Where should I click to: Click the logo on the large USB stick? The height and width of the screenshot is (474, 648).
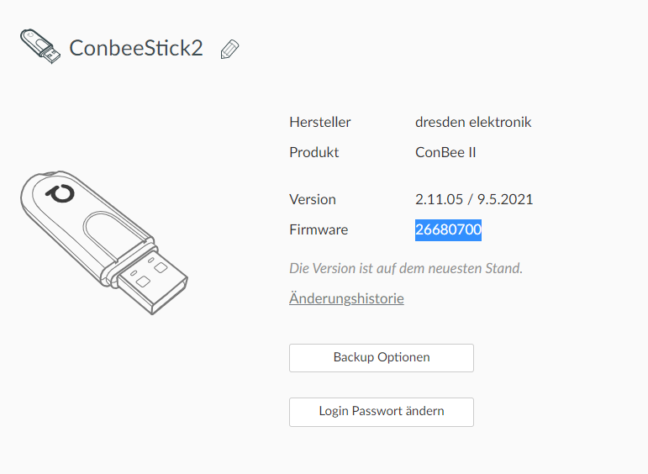tap(61, 194)
